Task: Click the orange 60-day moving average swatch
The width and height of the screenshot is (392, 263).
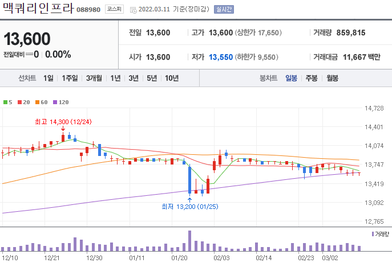Action: [x=37, y=102]
